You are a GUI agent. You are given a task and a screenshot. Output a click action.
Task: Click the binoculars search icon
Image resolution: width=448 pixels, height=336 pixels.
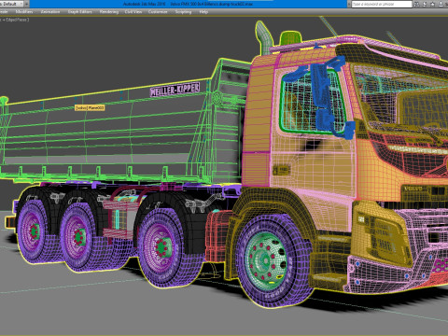(417, 4)
